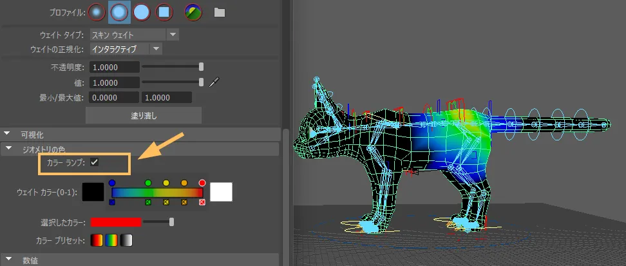The width and height of the screenshot is (626, 266).
Task: Apply the red-yellow color preset
Action: click(96, 240)
